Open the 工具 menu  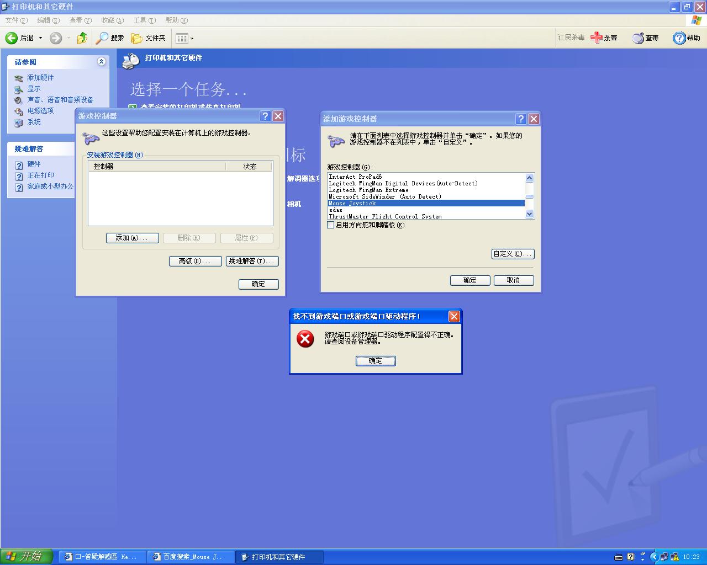click(144, 20)
